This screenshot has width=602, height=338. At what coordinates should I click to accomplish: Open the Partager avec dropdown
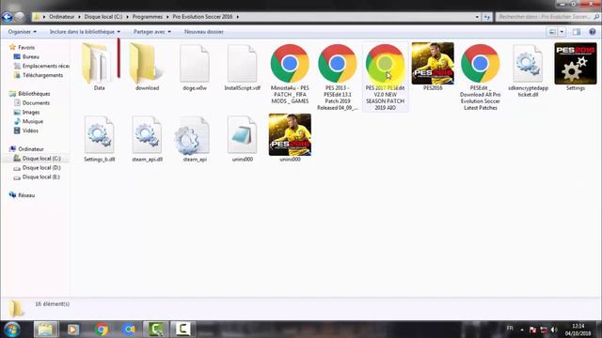(152, 32)
